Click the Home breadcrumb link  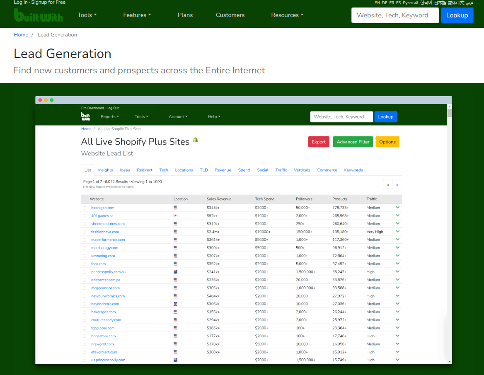tap(21, 35)
